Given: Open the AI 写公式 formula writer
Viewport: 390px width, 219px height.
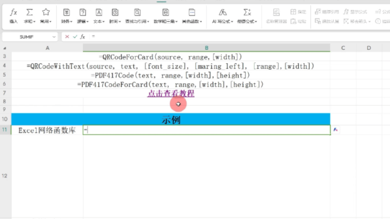Looking at the screenshot, I should (222, 16).
